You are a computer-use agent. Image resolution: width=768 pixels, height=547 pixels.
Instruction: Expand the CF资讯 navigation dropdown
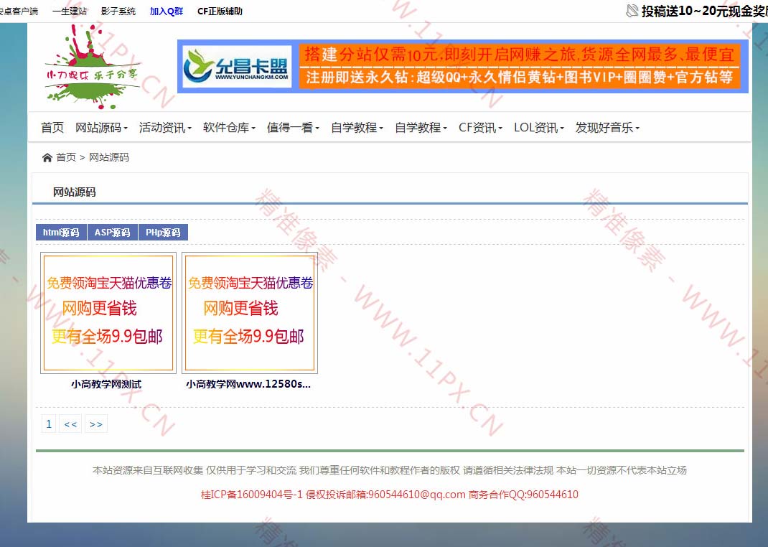(x=480, y=128)
